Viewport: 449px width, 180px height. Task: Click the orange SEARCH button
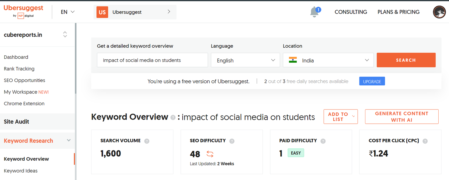[x=406, y=60]
